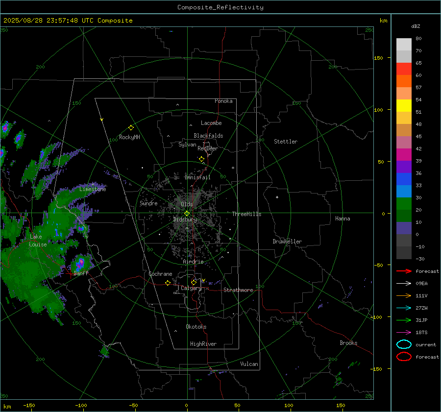Click the Drumheller town label

tap(287, 242)
